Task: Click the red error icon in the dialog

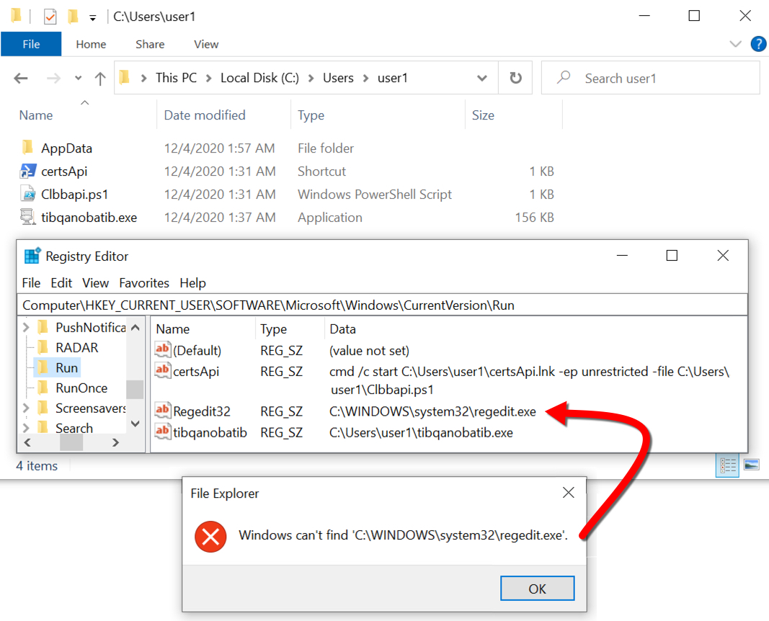Action: (210, 536)
